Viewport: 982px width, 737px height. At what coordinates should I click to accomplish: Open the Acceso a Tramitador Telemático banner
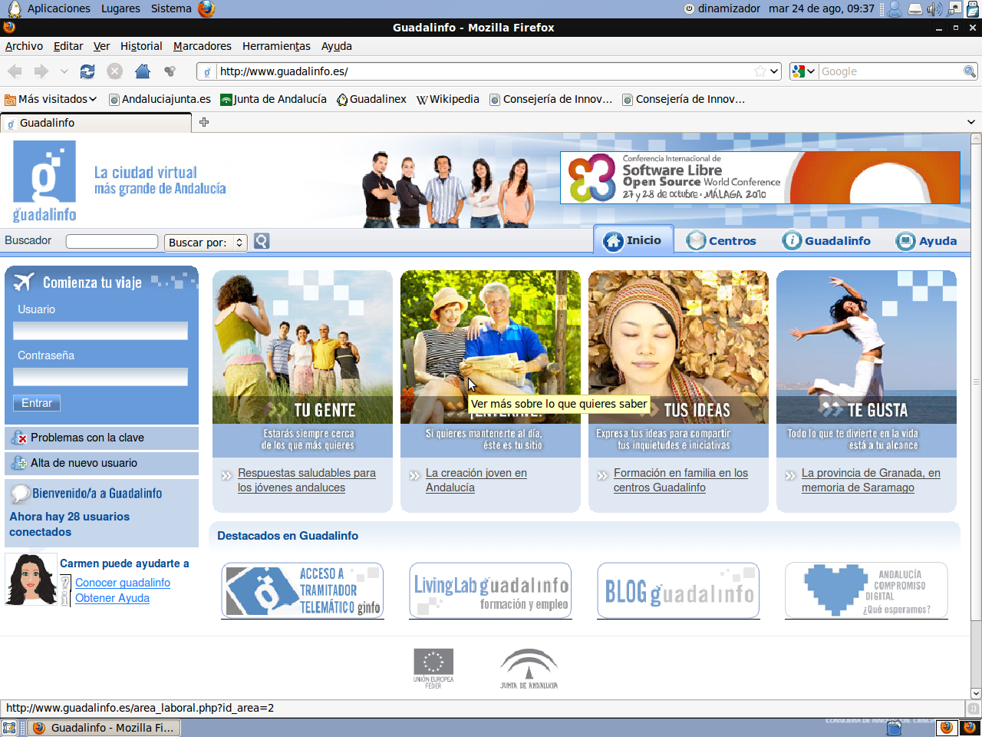302,590
